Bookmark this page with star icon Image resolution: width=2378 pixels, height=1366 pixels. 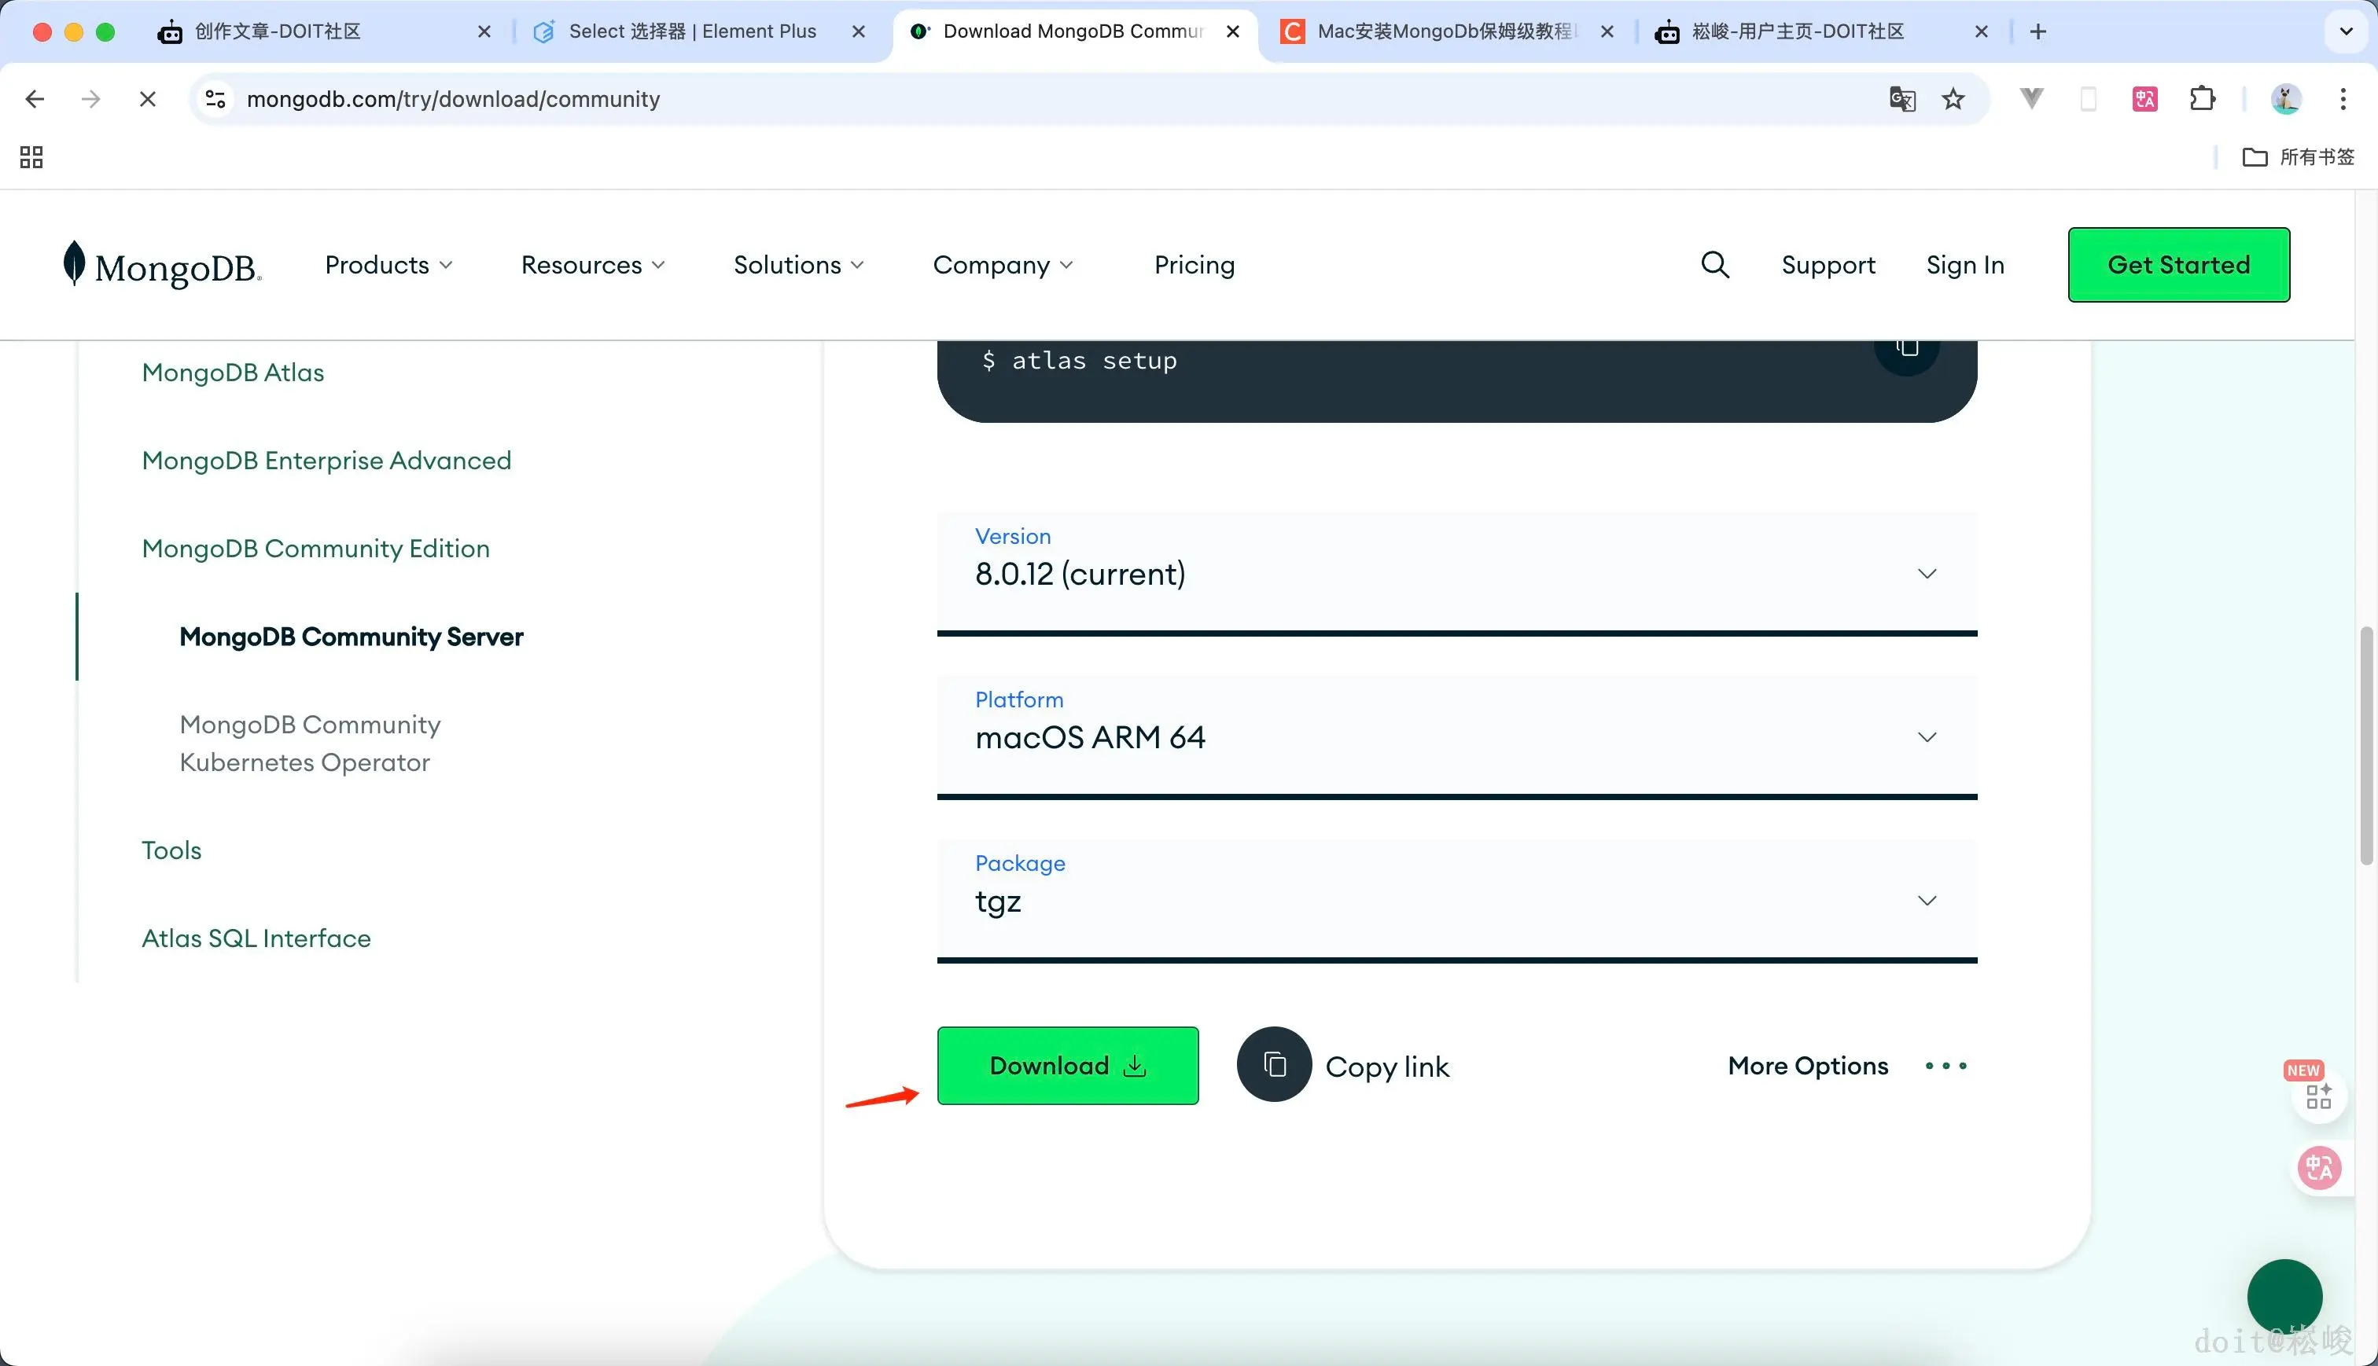coord(1953,98)
